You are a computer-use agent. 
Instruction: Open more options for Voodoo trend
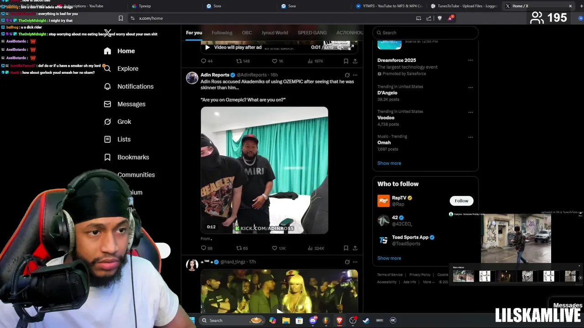click(x=470, y=112)
